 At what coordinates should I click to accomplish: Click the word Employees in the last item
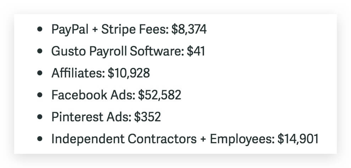click(x=242, y=139)
